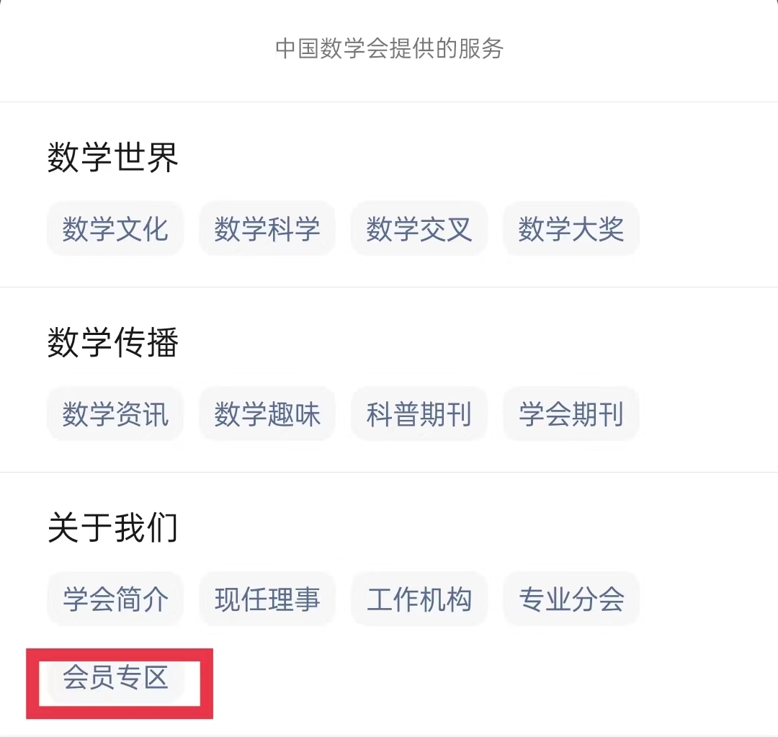Viewport: 778px width, 737px height.
Task: Open 数学大奖 under 数学世界
Action: [571, 230]
